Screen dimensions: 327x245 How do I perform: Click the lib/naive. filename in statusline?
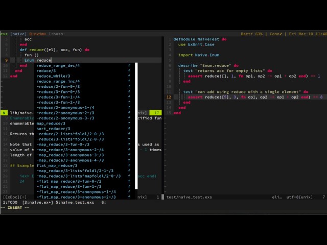[22, 113]
